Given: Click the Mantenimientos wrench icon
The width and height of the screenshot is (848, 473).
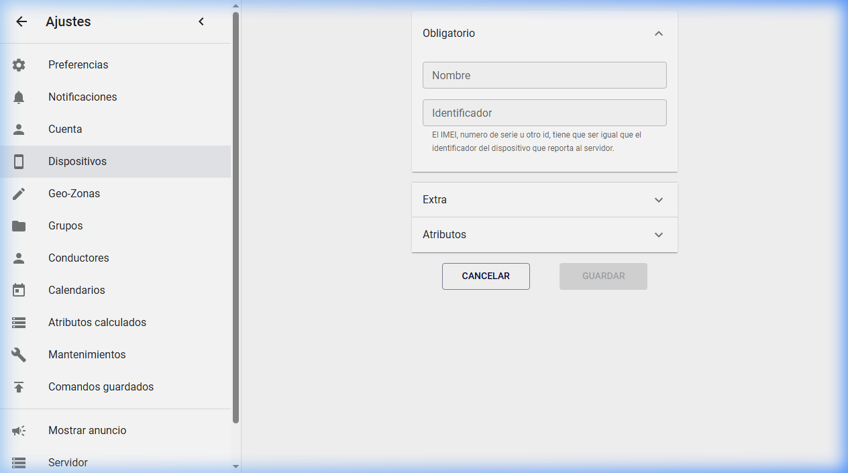Looking at the screenshot, I should coord(19,355).
